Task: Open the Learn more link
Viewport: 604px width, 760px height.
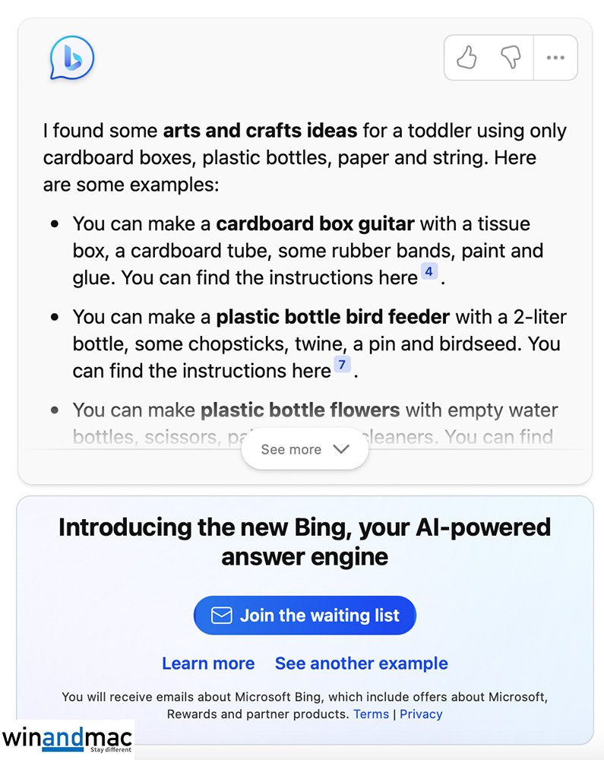Action: pos(208,663)
